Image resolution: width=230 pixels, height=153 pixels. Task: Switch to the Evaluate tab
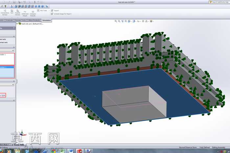(x=10, y=20)
